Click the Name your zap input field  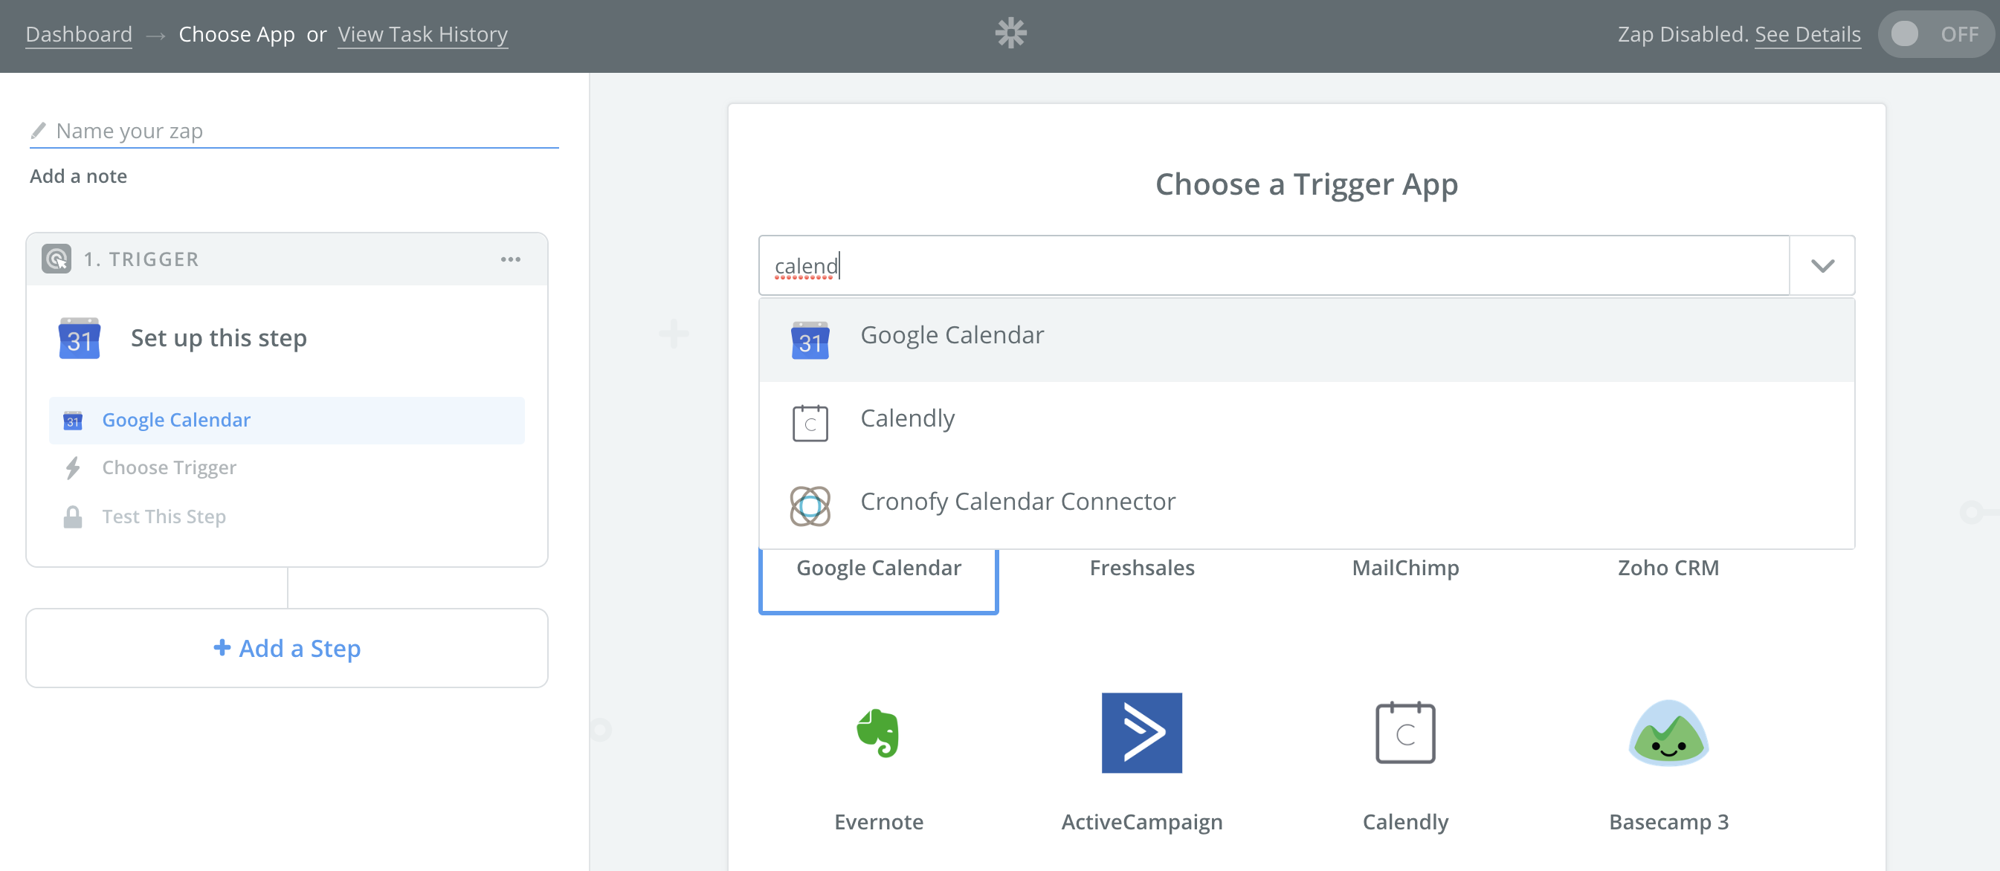(297, 129)
